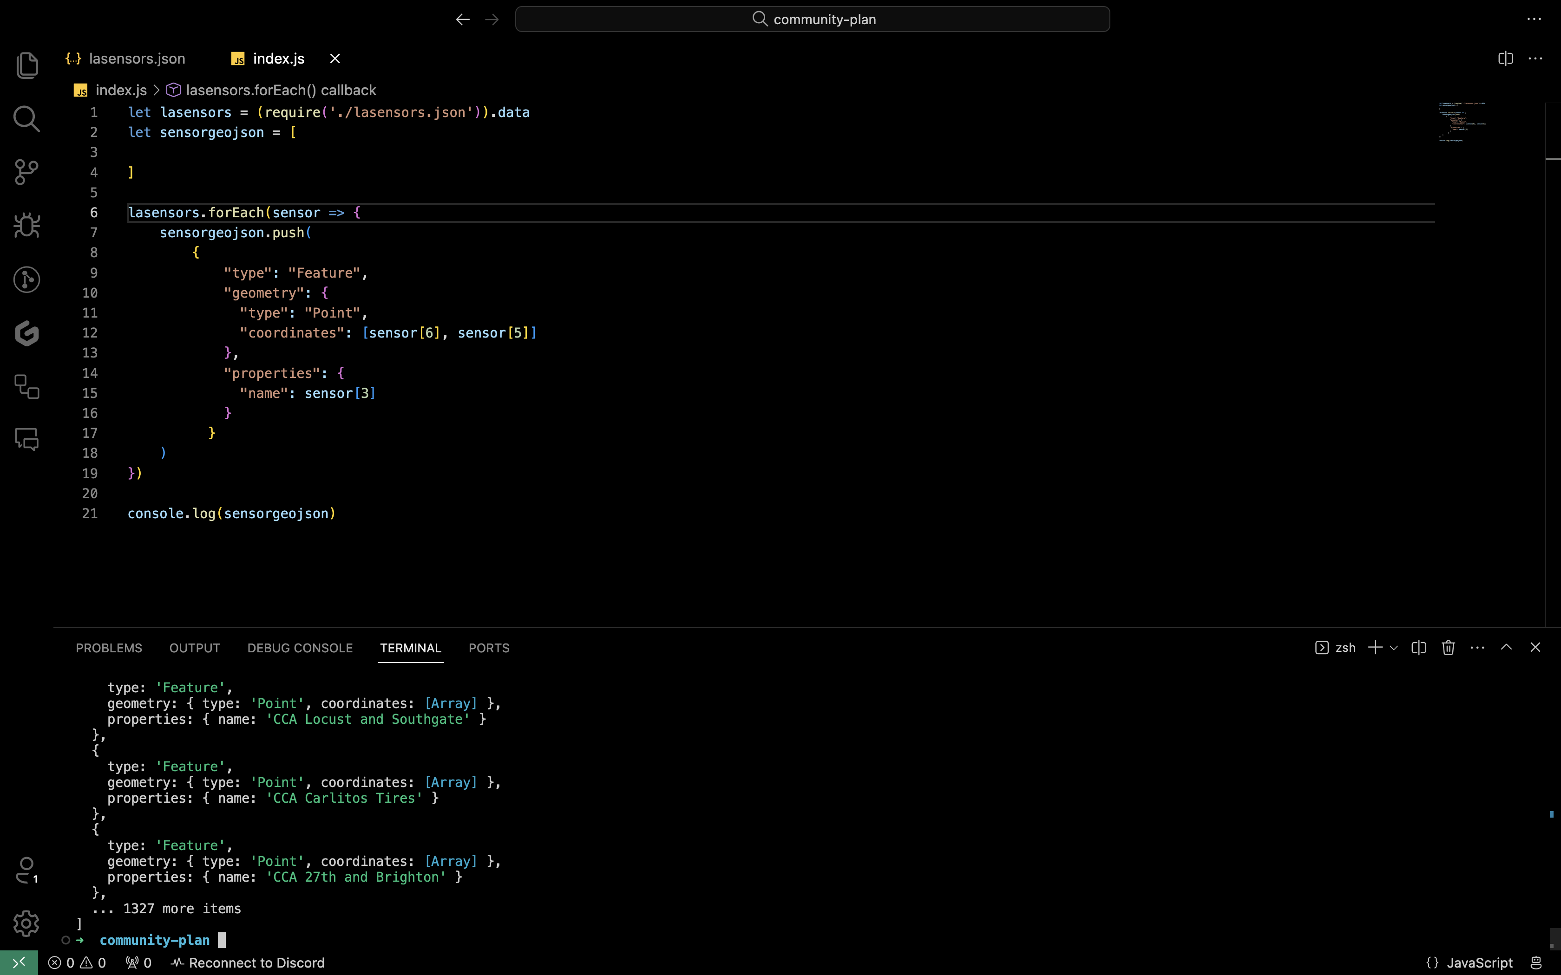The width and height of the screenshot is (1561, 975).
Task: Click the community-plan terminal prompt
Action: [154, 940]
